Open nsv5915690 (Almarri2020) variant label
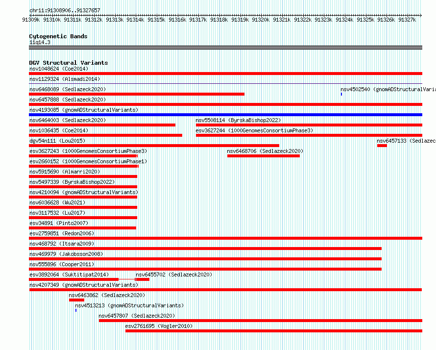Image resolution: width=436 pixels, height=350 pixels. click(x=65, y=172)
